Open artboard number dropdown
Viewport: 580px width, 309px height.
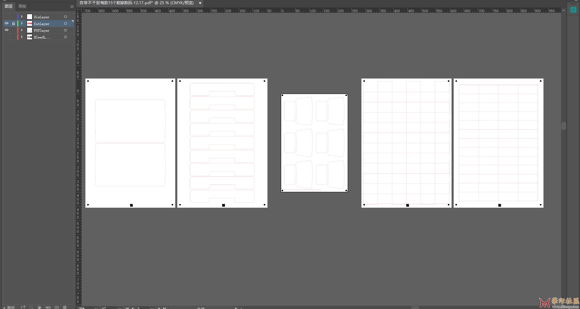152,308
